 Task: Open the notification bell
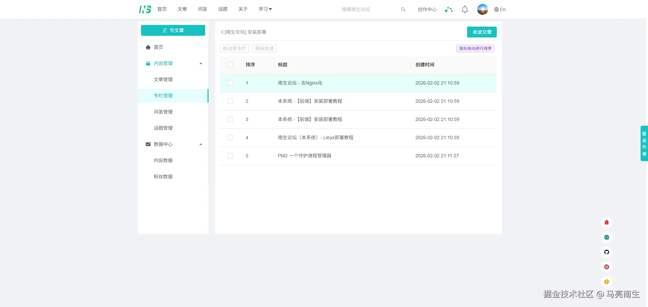point(464,9)
